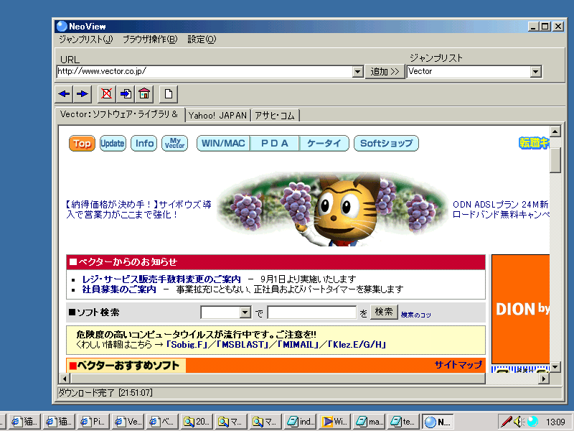The height and width of the screenshot is (431, 574).
Task: Click the vertical scrollbar up arrow
Action: (x=555, y=131)
